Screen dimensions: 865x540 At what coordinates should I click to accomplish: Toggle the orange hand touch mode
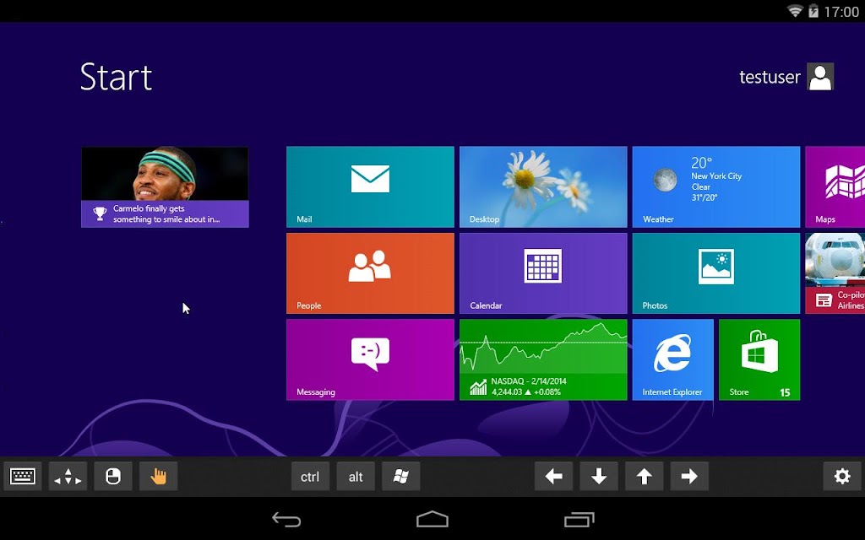point(158,476)
